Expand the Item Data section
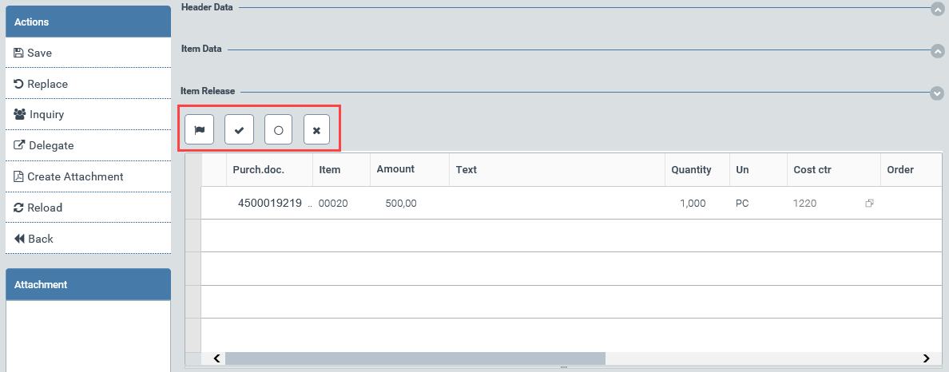 [937, 50]
